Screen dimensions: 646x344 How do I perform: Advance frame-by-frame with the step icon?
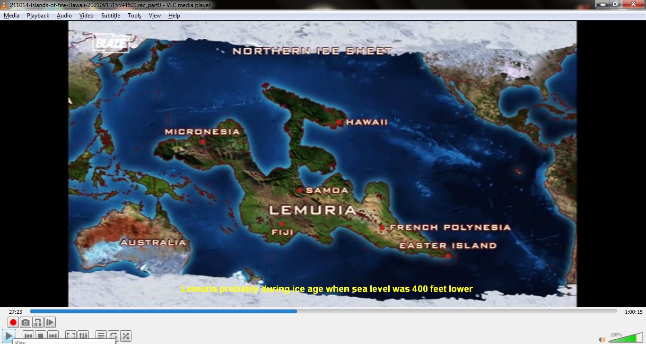[50, 322]
